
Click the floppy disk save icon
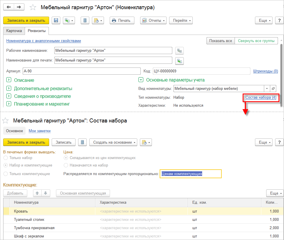[x=56, y=20]
